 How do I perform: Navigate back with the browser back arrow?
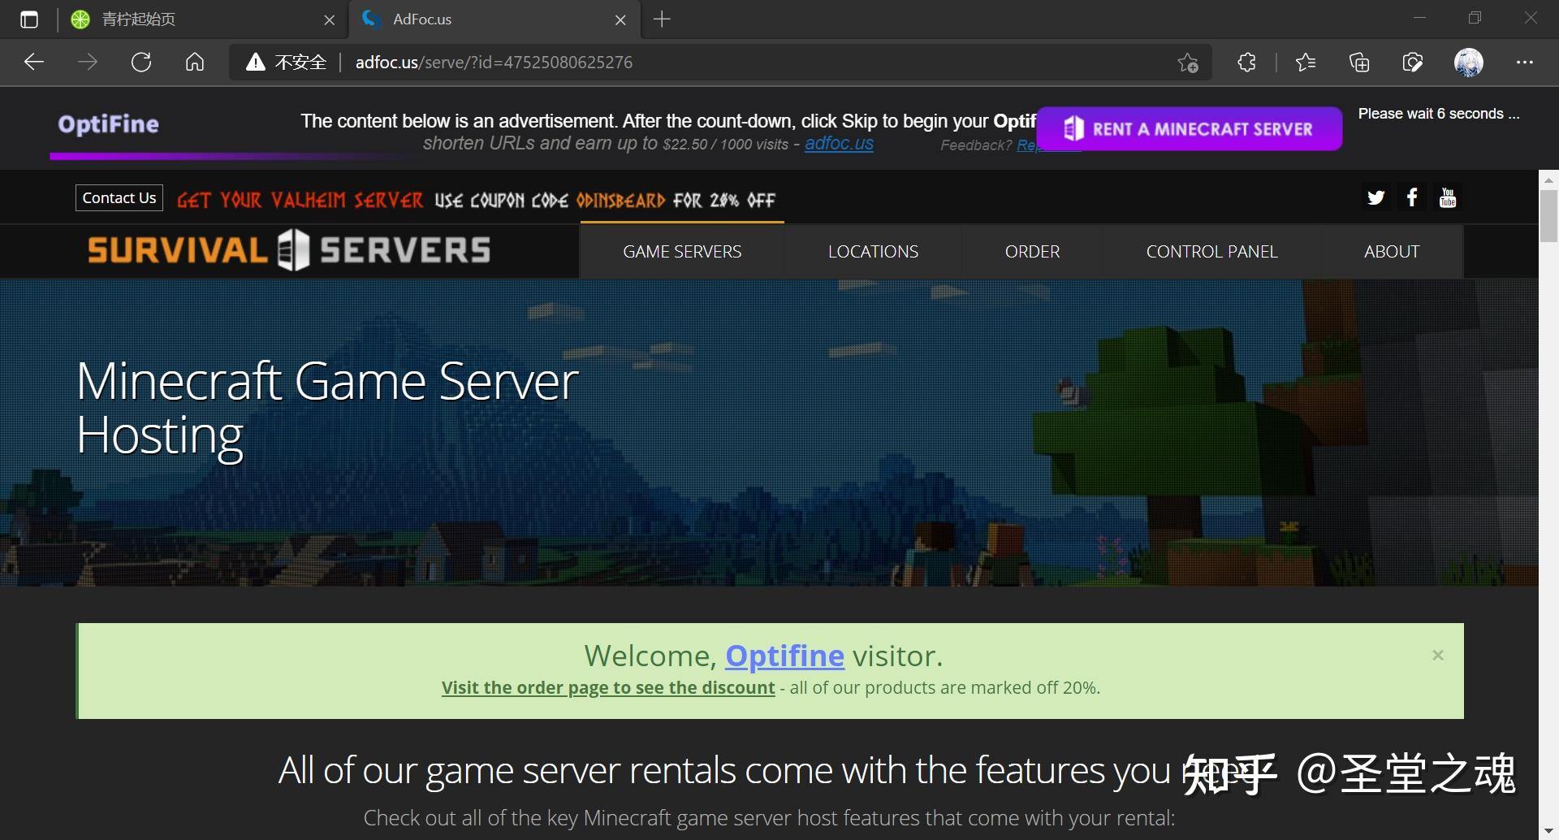33,62
